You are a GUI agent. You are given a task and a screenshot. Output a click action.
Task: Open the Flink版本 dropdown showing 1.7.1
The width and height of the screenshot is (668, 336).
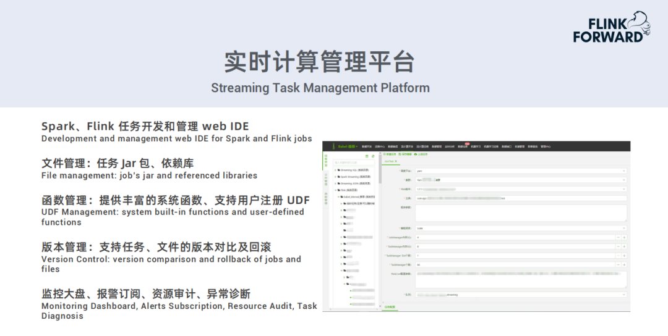coord(521,189)
